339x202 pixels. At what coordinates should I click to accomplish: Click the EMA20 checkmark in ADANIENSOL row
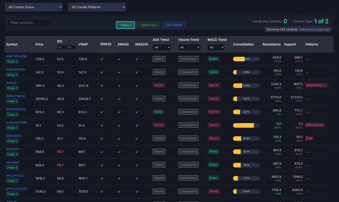pyautogui.click(x=102, y=112)
